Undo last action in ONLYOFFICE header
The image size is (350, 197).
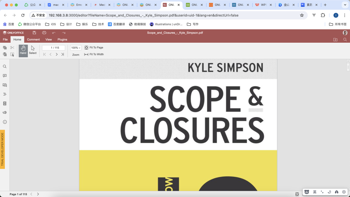pos(54,33)
